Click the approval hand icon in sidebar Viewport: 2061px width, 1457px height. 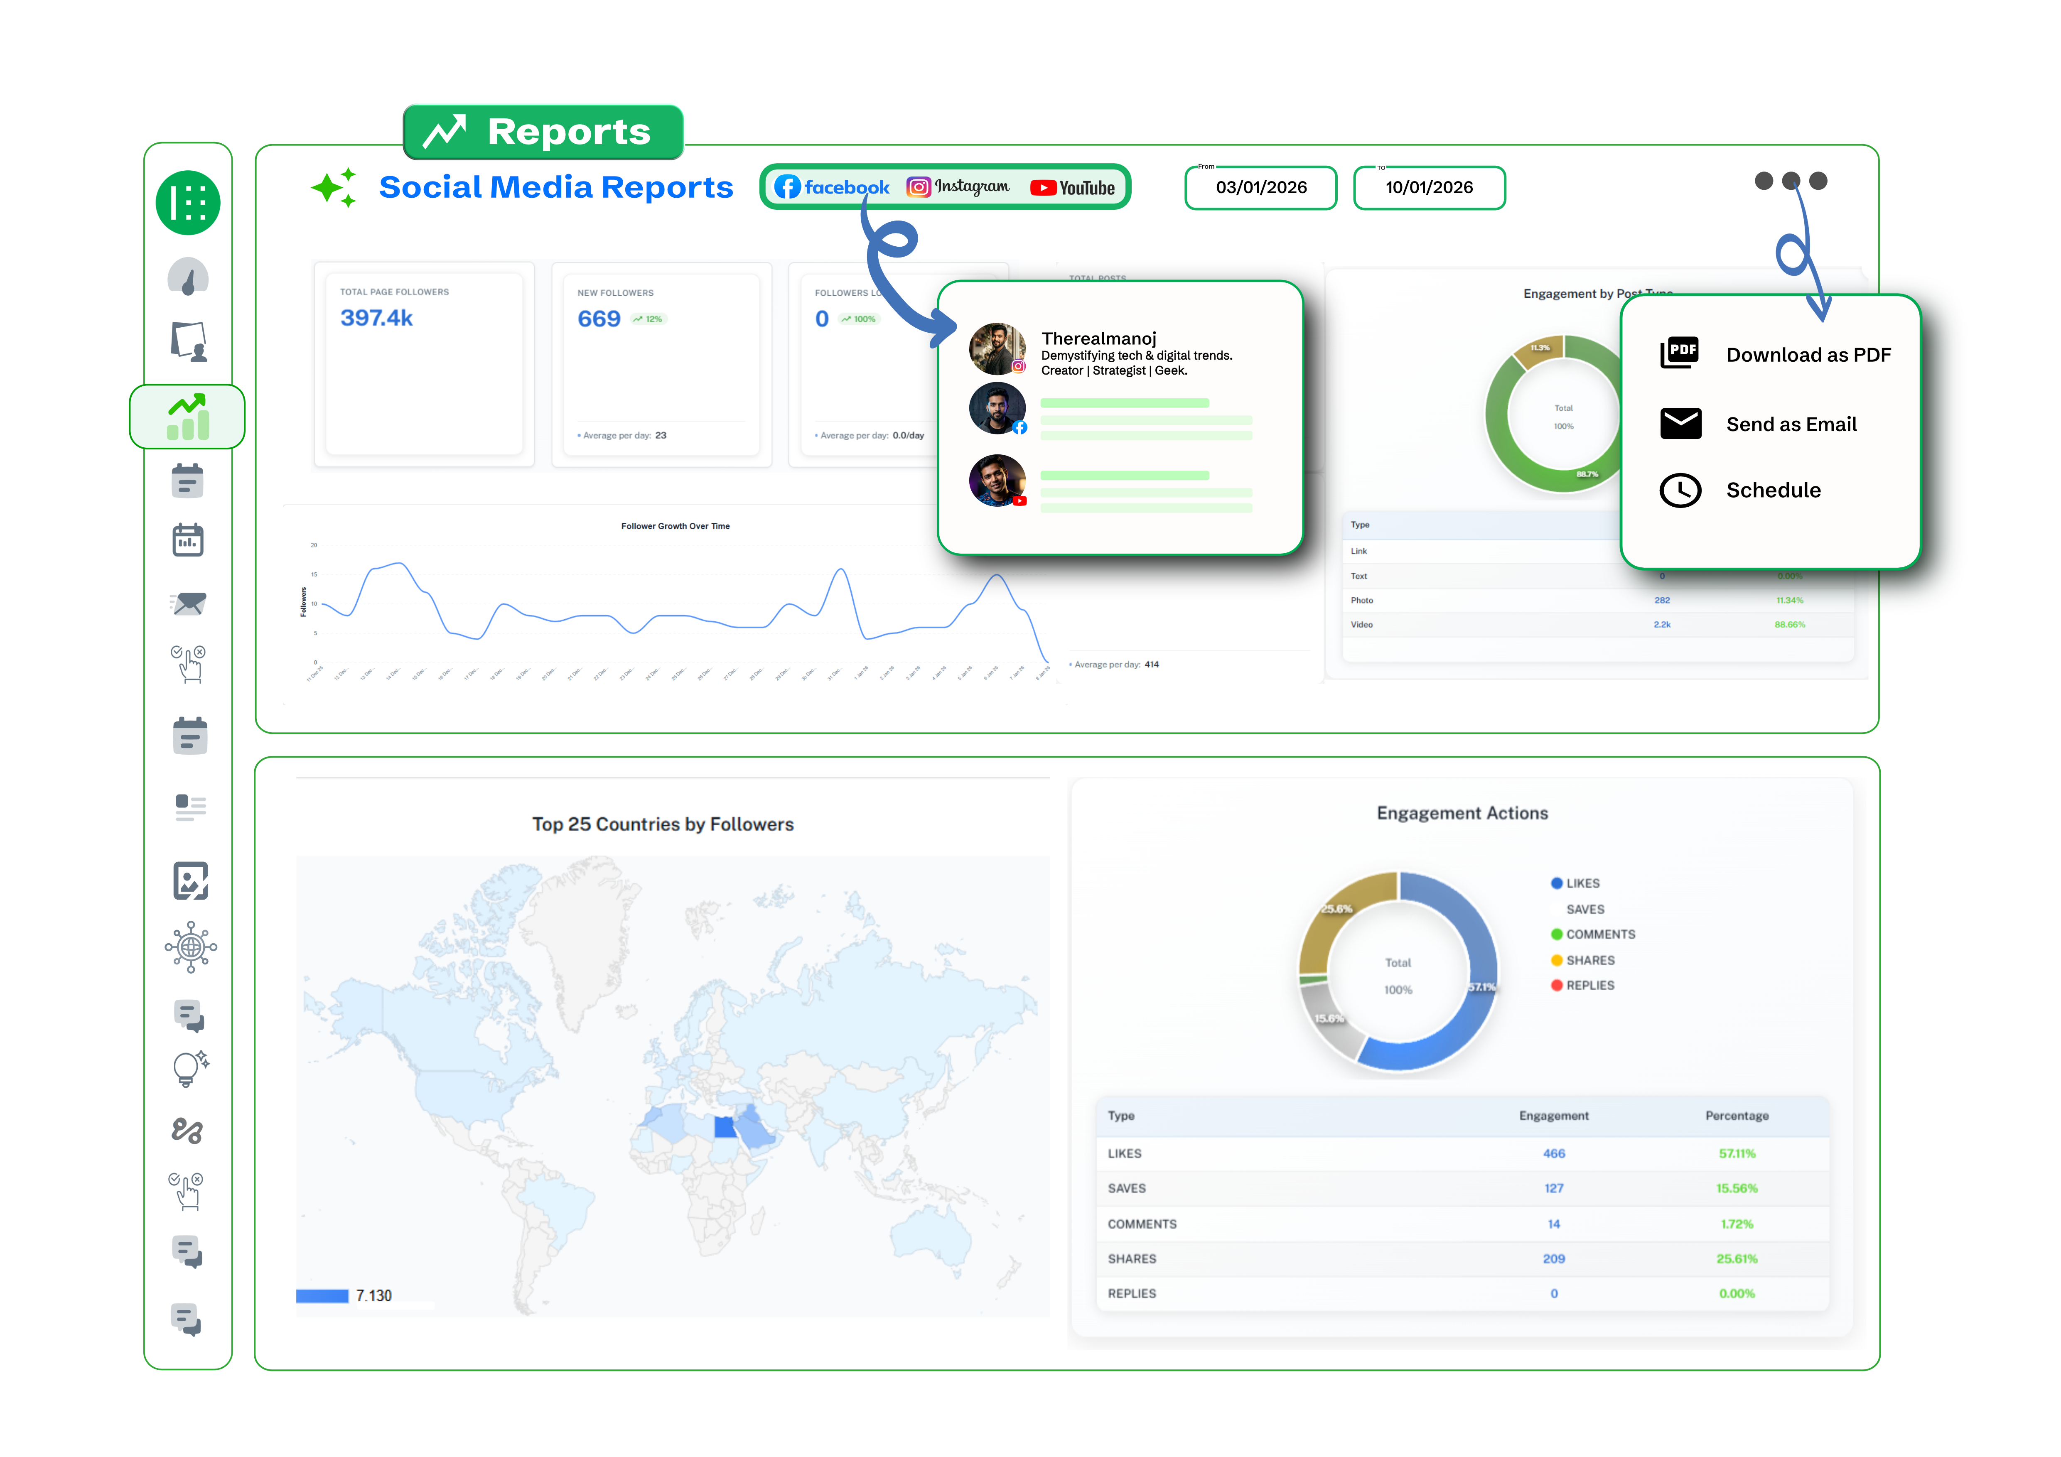tap(188, 663)
